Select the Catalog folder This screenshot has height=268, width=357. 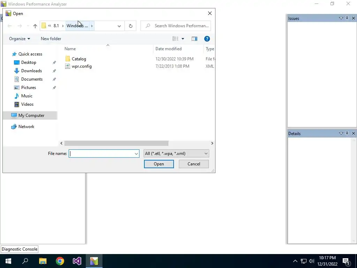tap(79, 59)
